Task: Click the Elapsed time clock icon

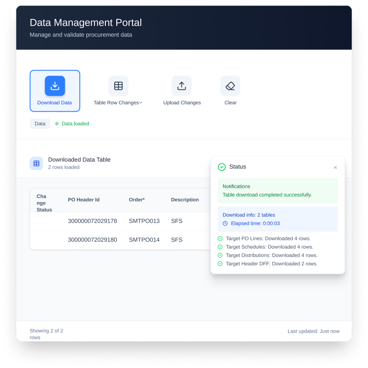Action: 225,223
